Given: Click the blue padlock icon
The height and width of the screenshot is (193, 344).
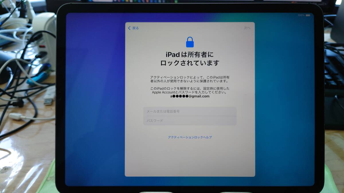Looking at the screenshot, I should pos(190,42).
